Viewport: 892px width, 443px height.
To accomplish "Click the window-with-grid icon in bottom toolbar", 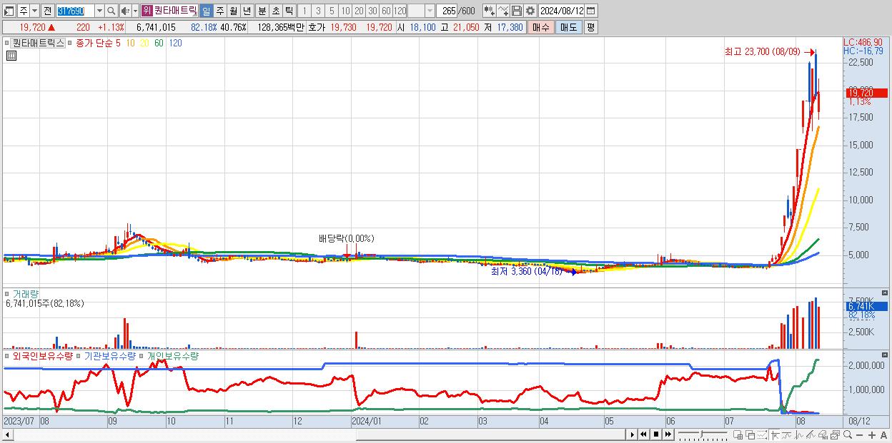I will (x=738, y=434).
